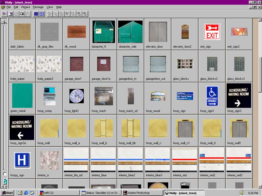The width and height of the screenshot is (262, 196).
Task: Click the speaker volume tray icon
Action: (x=242, y=193)
